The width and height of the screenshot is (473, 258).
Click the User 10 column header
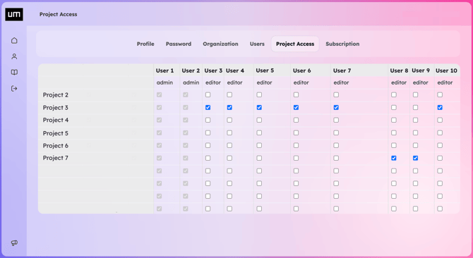(446, 70)
